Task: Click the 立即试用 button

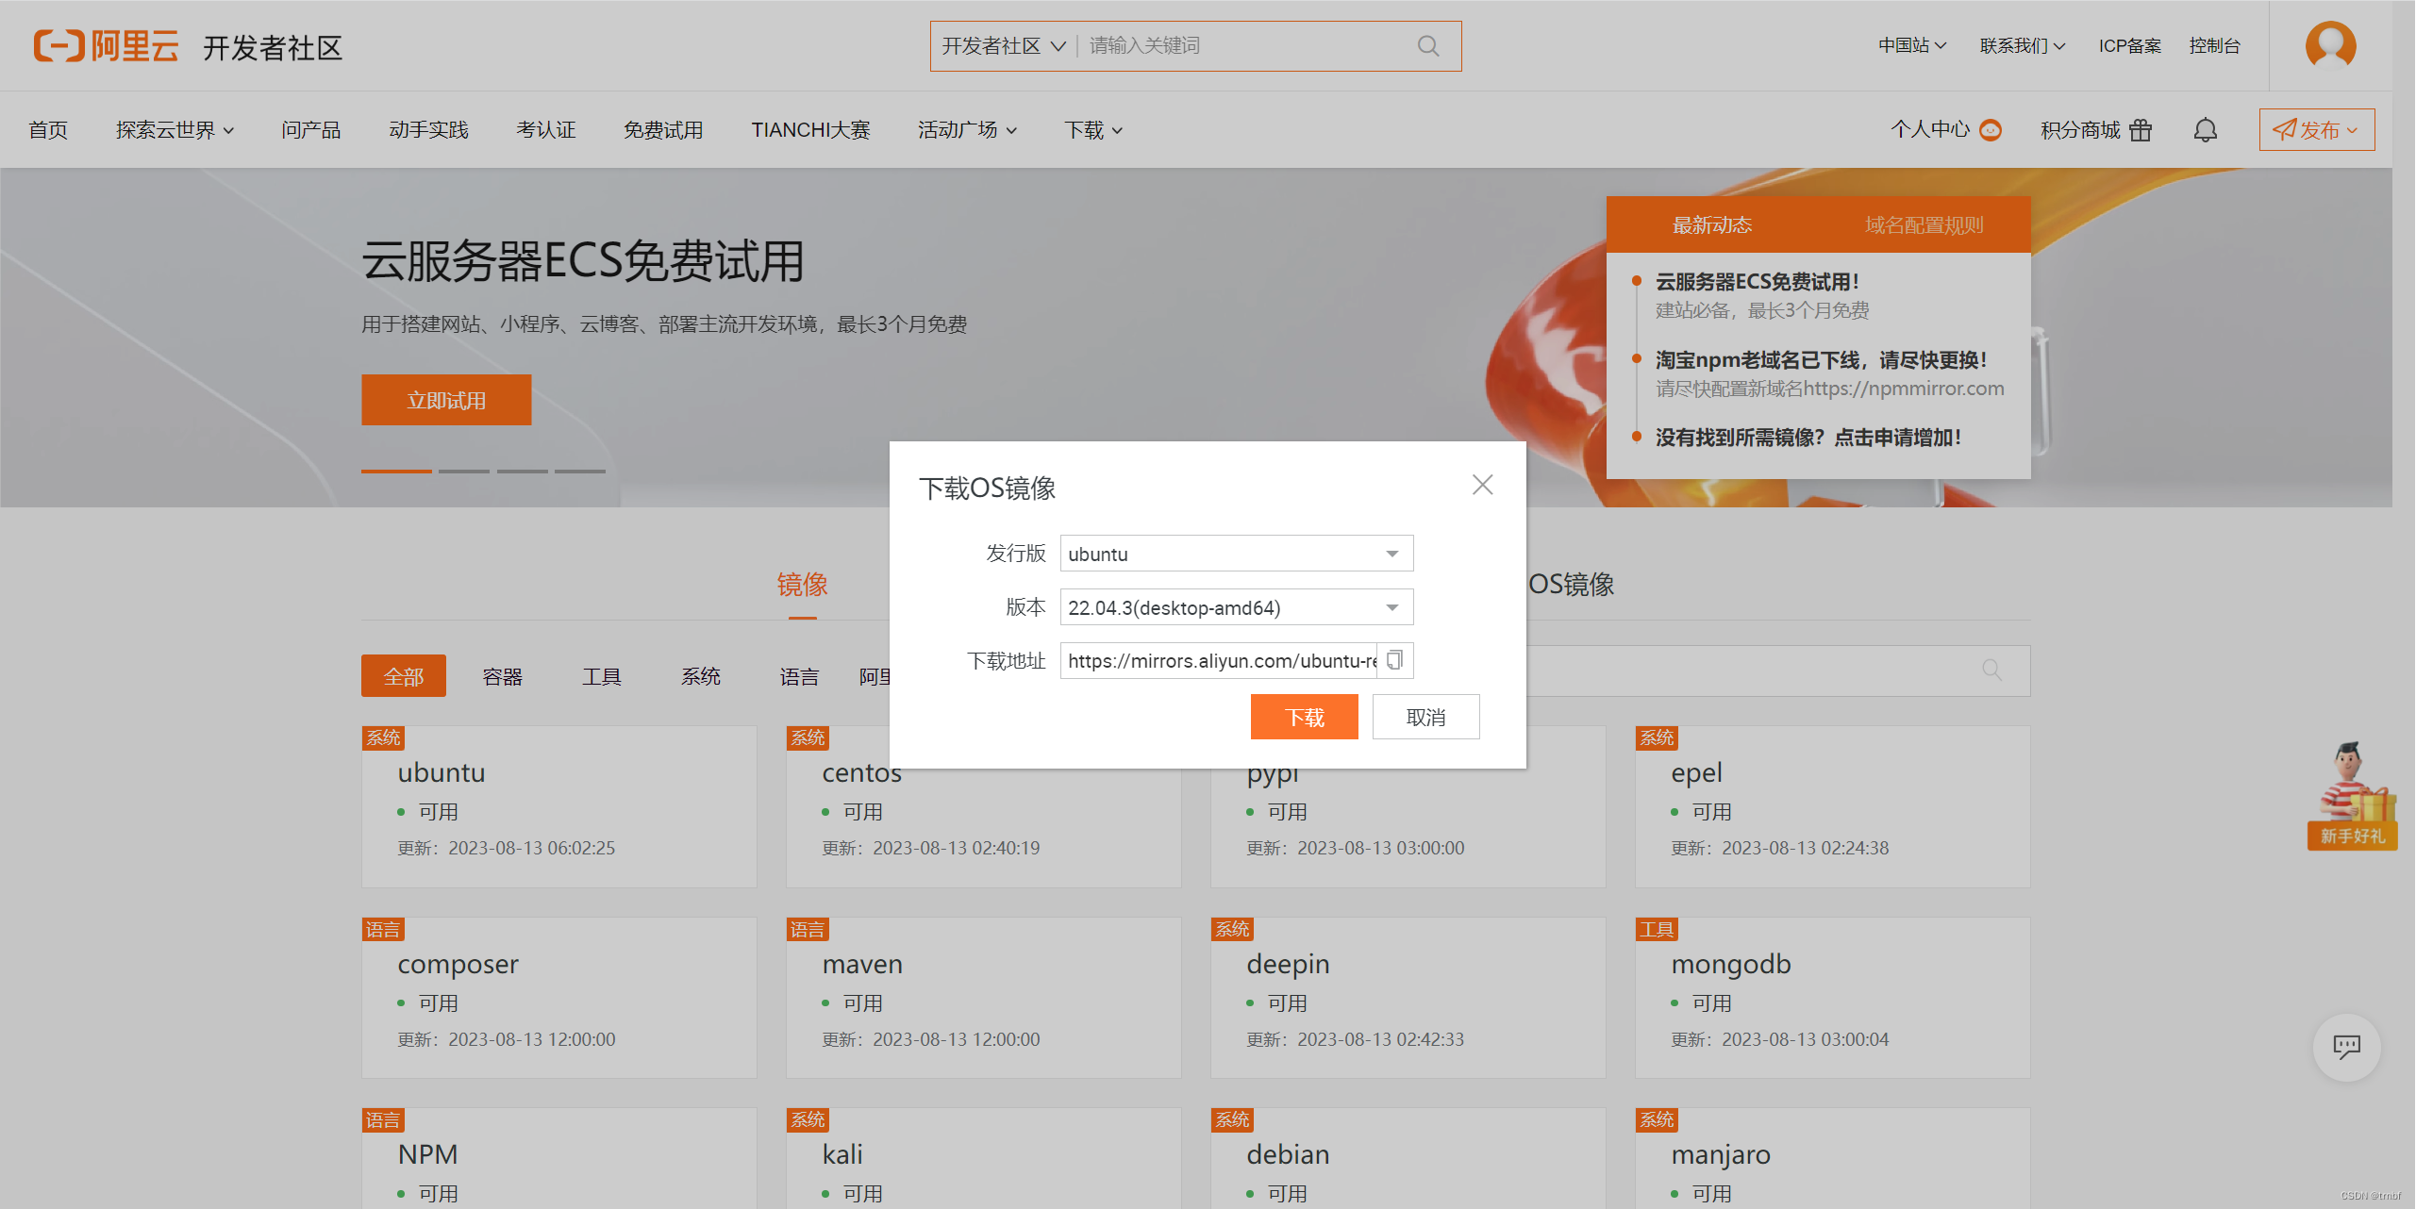Action: pyautogui.click(x=445, y=399)
